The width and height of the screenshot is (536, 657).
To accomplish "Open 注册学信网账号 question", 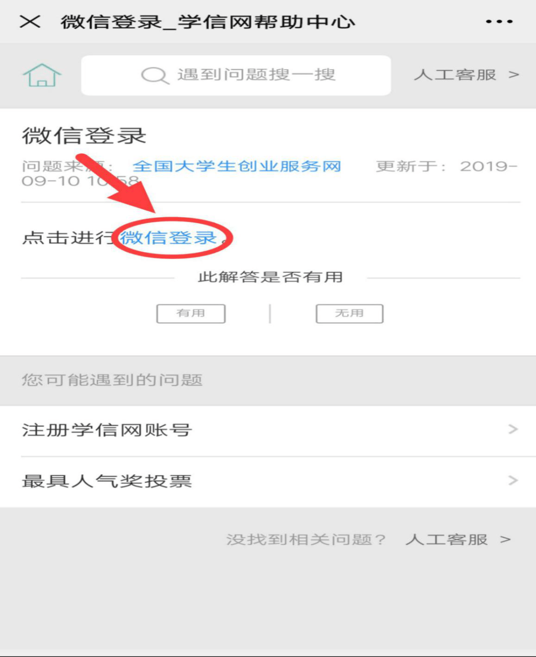I will [x=268, y=431].
